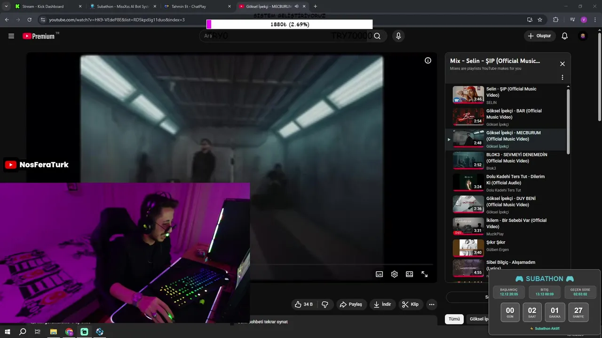Click the search magnifier button
The width and height of the screenshot is (602, 338).
377,36
